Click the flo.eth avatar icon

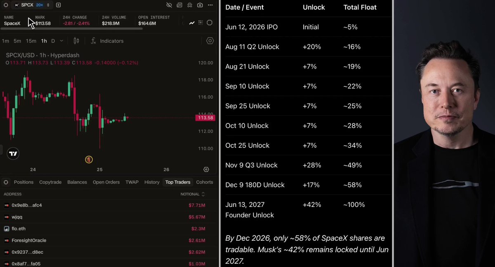click(x=7, y=229)
